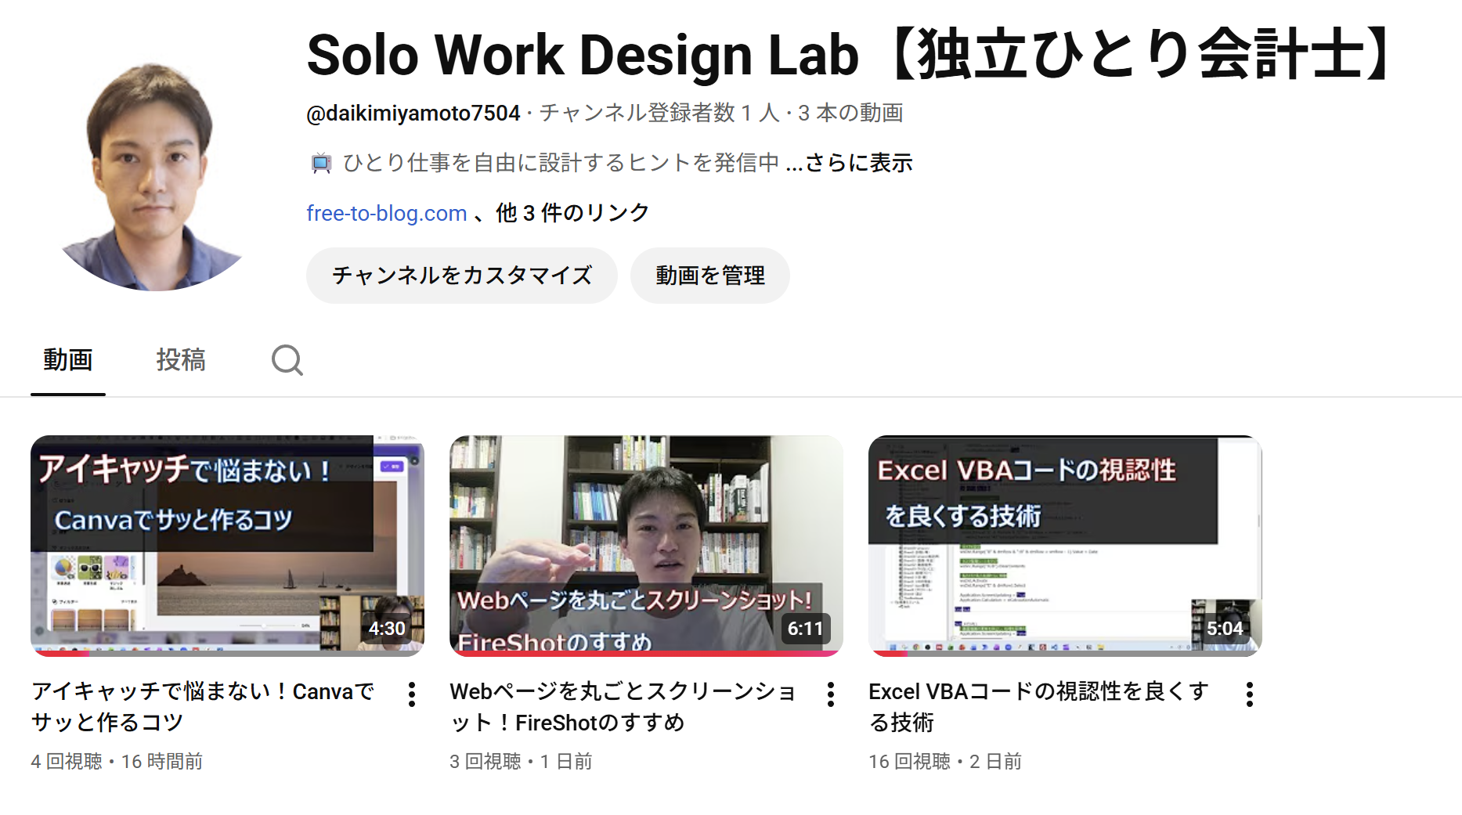Switch to the 動画 tab

pos(68,360)
